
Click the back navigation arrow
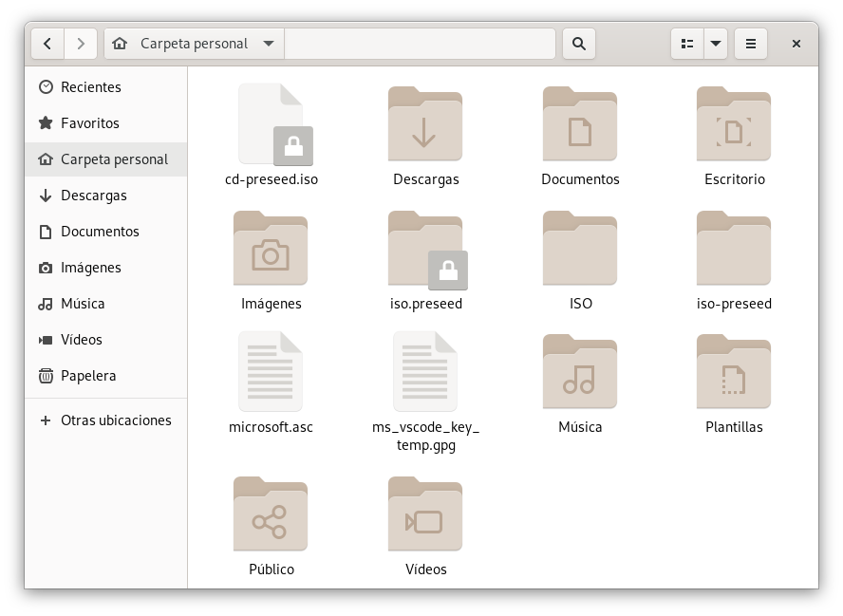48,44
